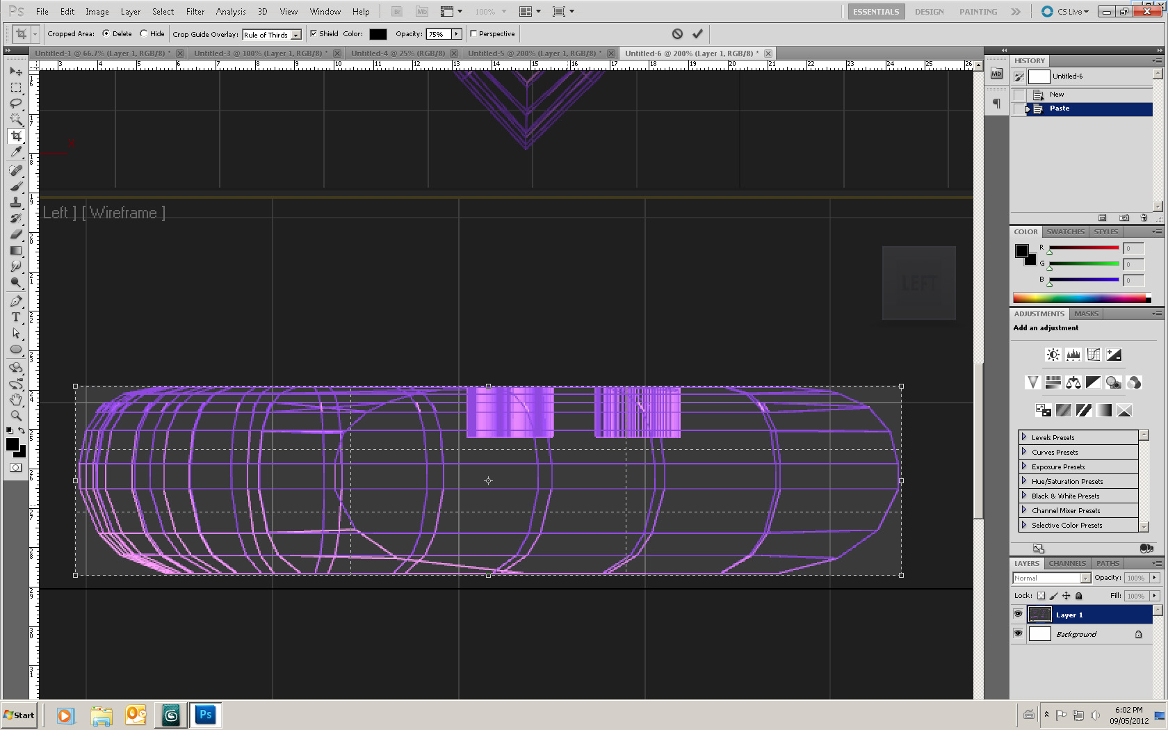Select the Gradient tool

pos(16,250)
